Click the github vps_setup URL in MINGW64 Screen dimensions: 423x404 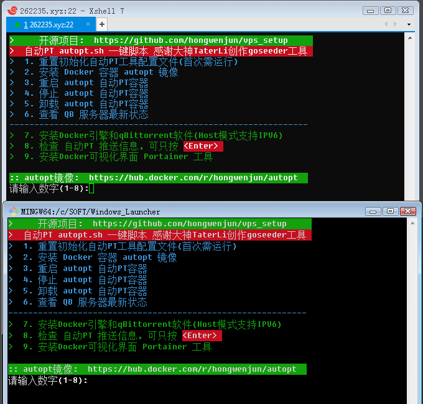[190, 224]
